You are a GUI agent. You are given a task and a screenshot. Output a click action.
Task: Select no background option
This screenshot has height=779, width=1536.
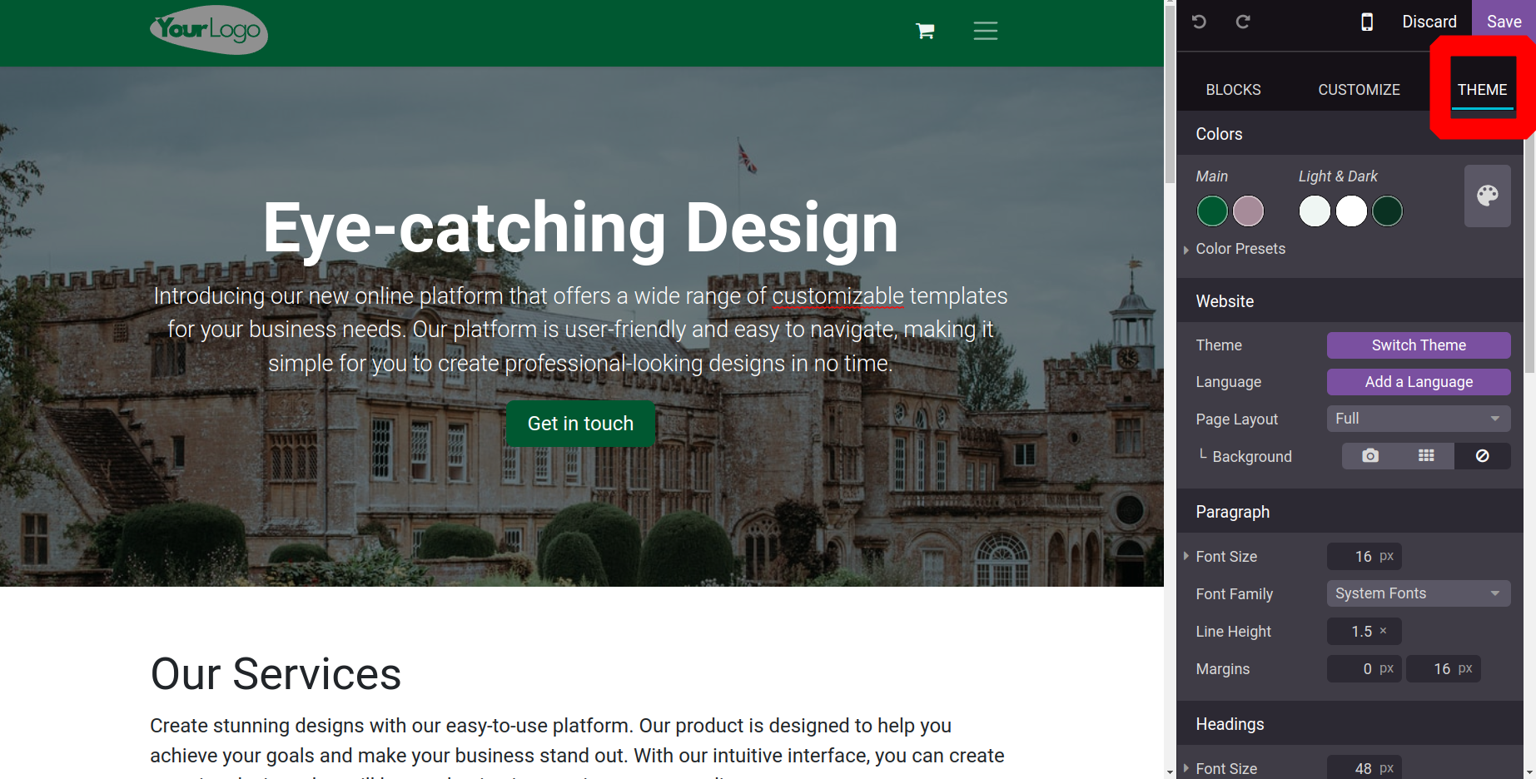click(x=1482, y=456)
